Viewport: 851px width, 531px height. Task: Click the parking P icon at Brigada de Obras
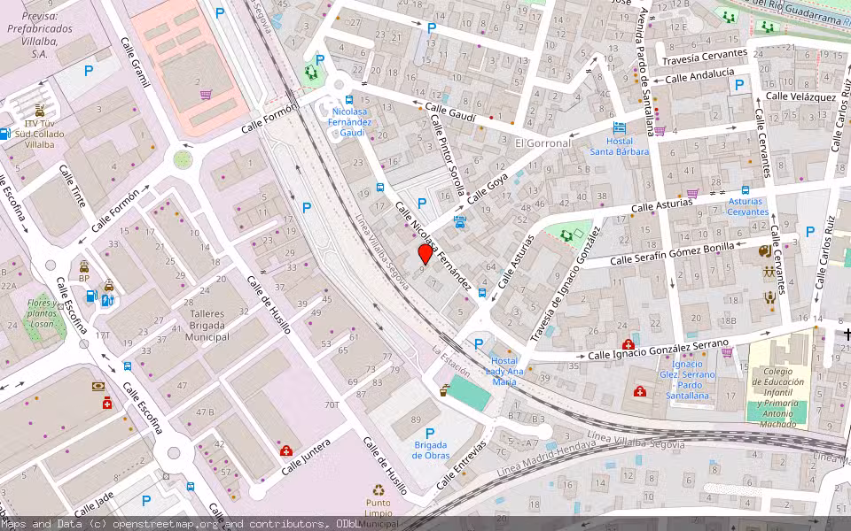(x=431, y=433)
